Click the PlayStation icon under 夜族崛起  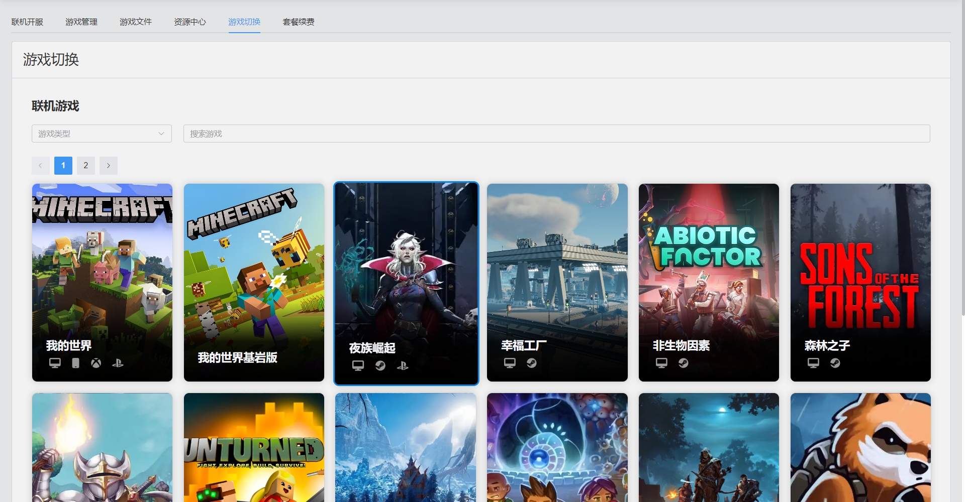pyautogui.click(x=403, y=365)
